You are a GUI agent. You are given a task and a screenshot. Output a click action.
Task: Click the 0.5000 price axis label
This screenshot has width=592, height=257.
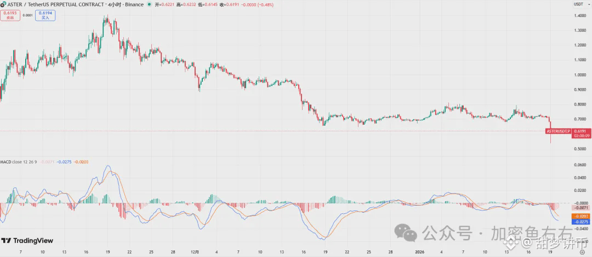pos(580,149)
